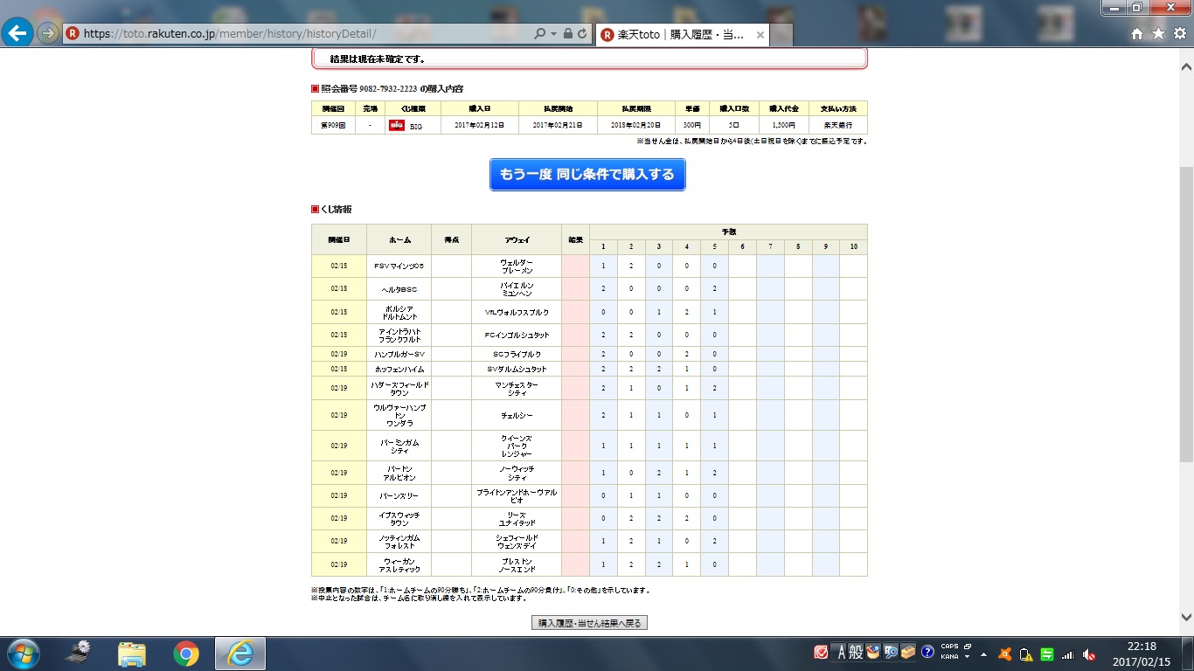Click the green sync arrows tray icon
Screen dimensions: 1194x671
pos(1046,654)
